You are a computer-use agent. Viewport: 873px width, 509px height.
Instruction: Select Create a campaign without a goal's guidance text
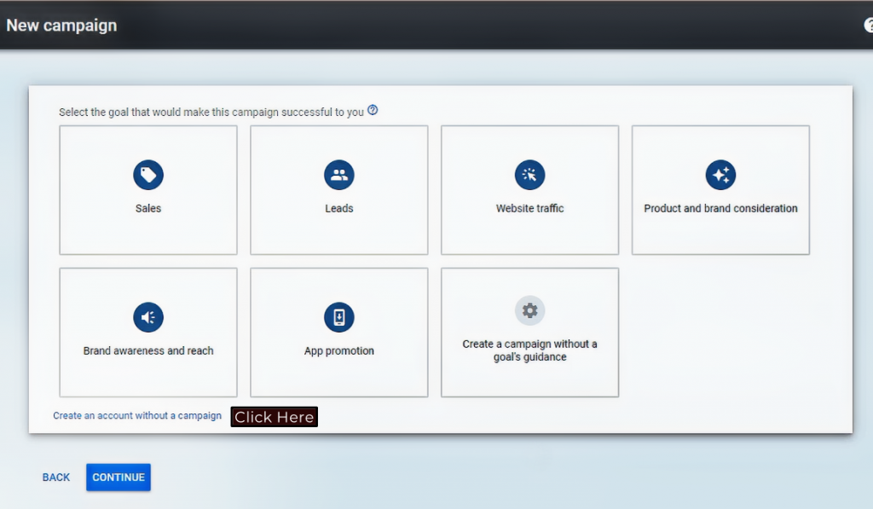pyautogui.click(x=529, y=350)
